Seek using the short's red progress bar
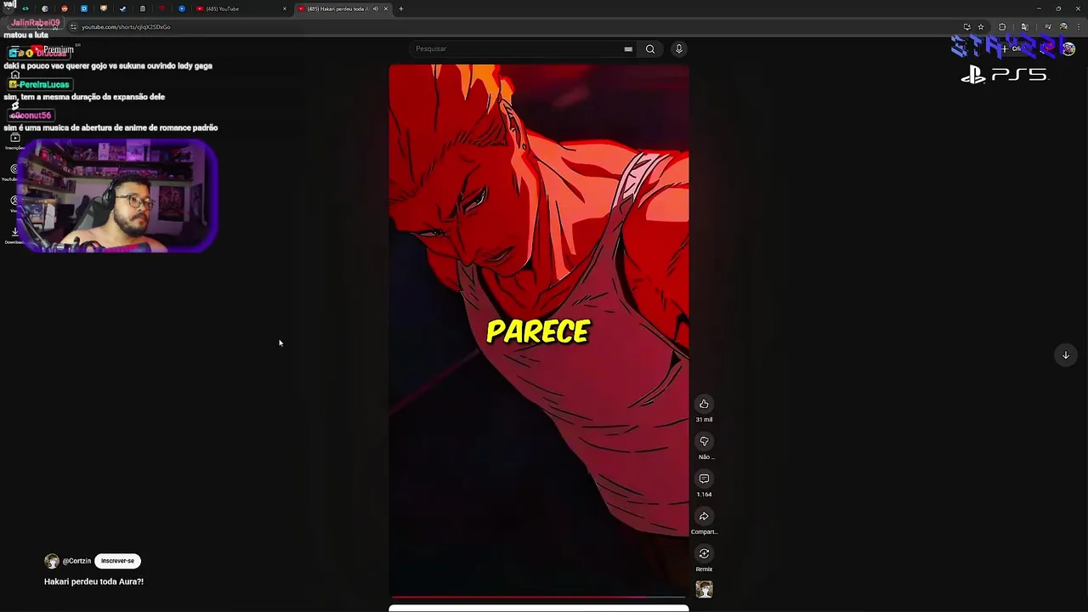The width and height of the screenshot is (1088, 612). [539, 598]
